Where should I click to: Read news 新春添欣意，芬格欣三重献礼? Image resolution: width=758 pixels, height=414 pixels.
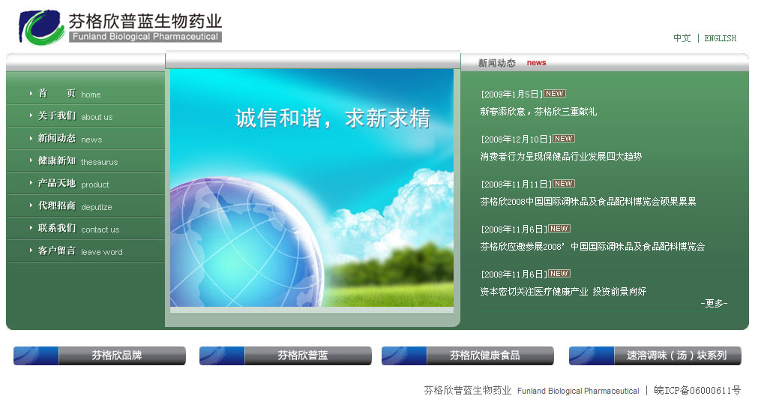point(538,112)
